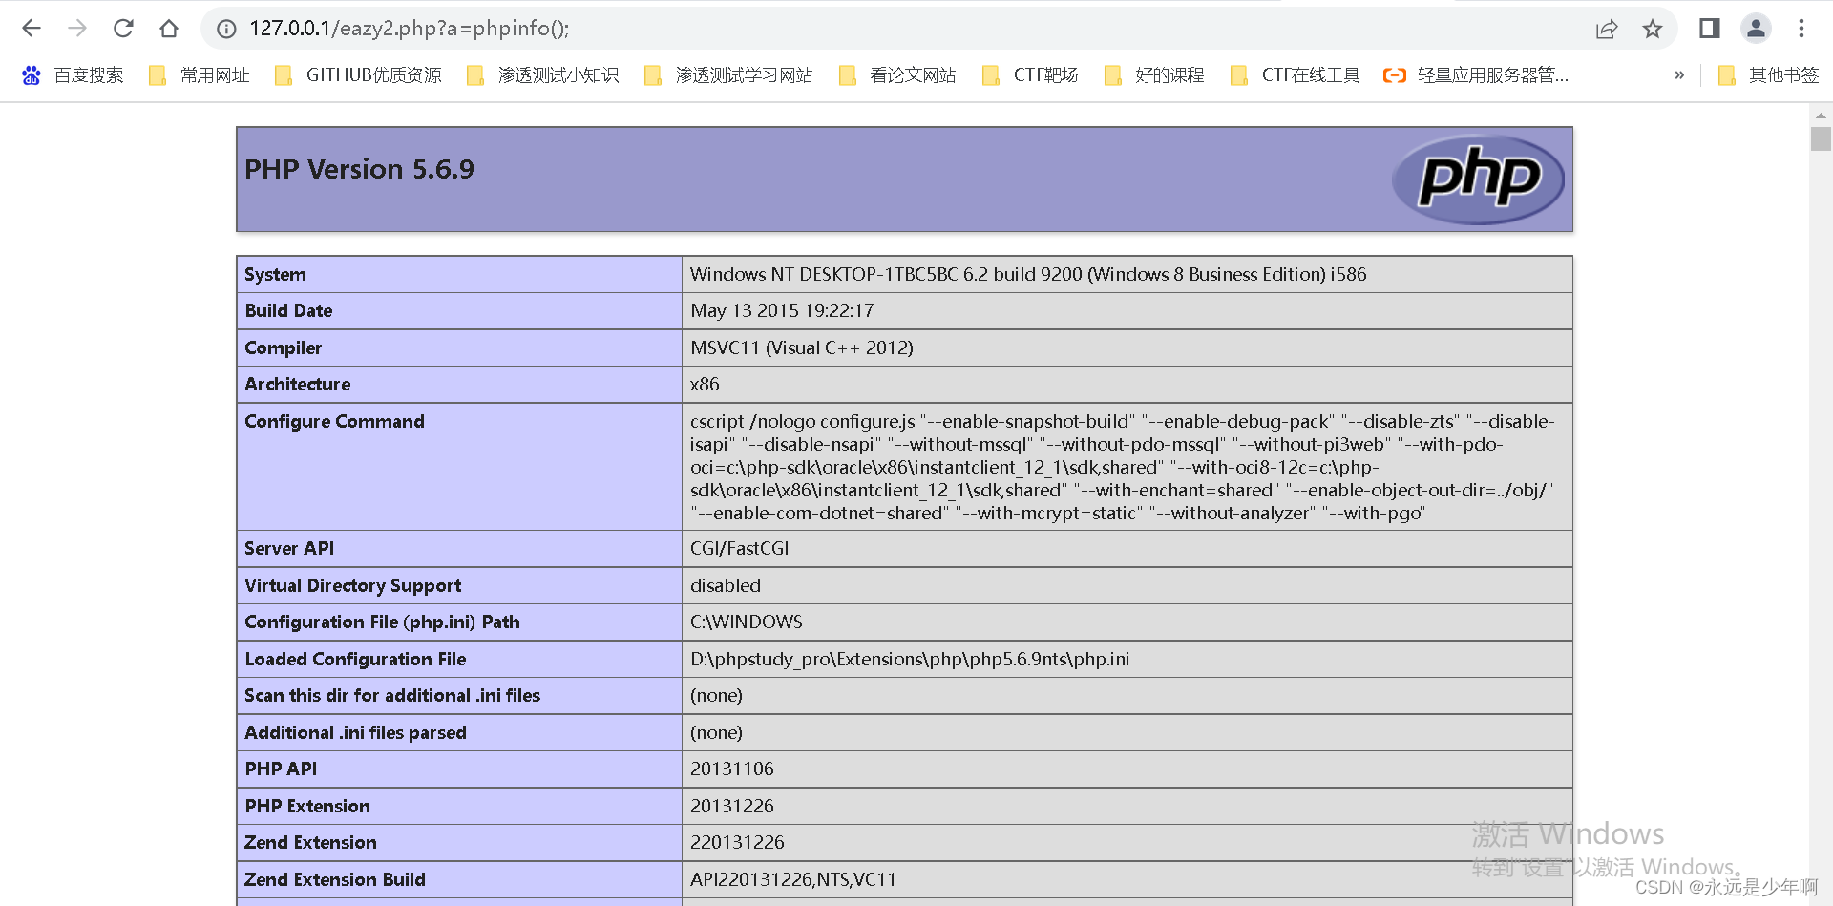The height and width of the screenshot is (906, 1833).
Task: Open the 渗透测试小知识 bookmark folder
Action: (542, 75)
